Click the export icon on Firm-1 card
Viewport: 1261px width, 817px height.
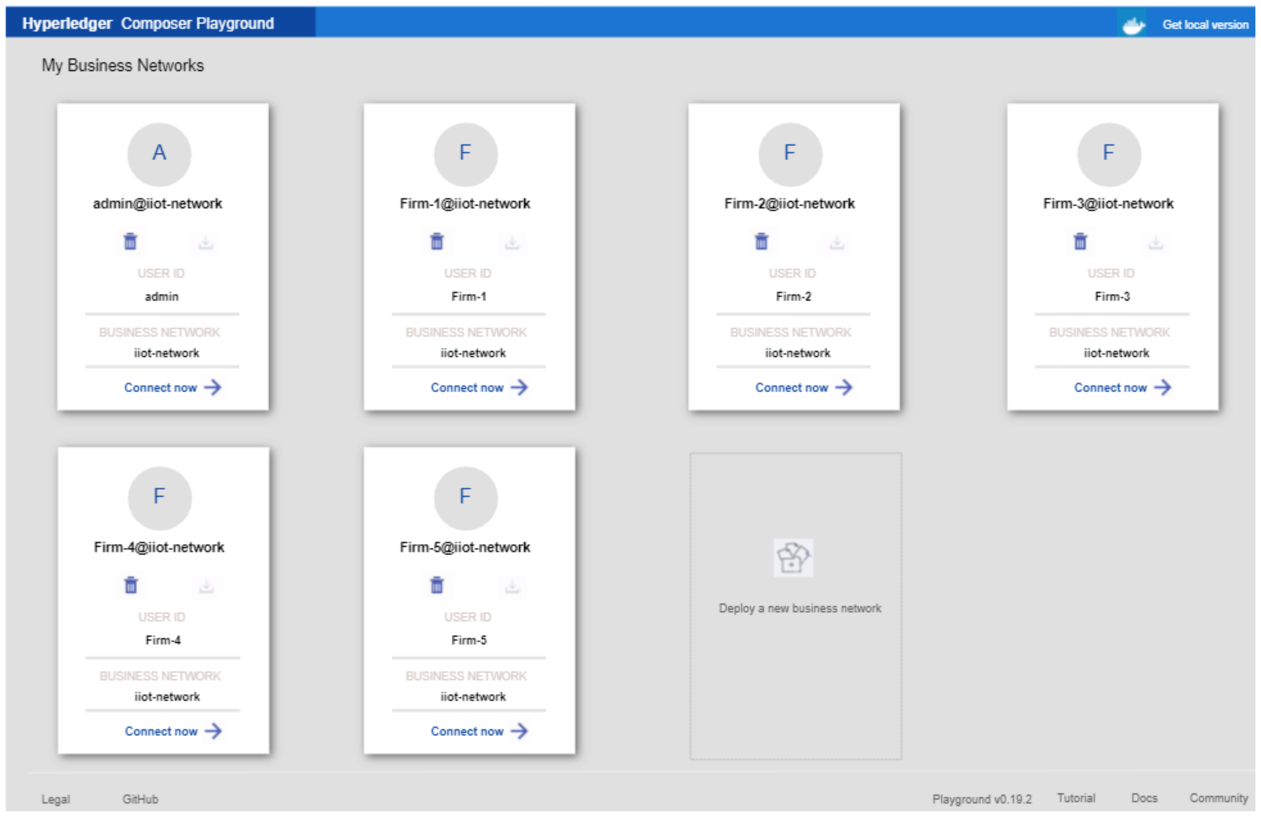[512, 243]
